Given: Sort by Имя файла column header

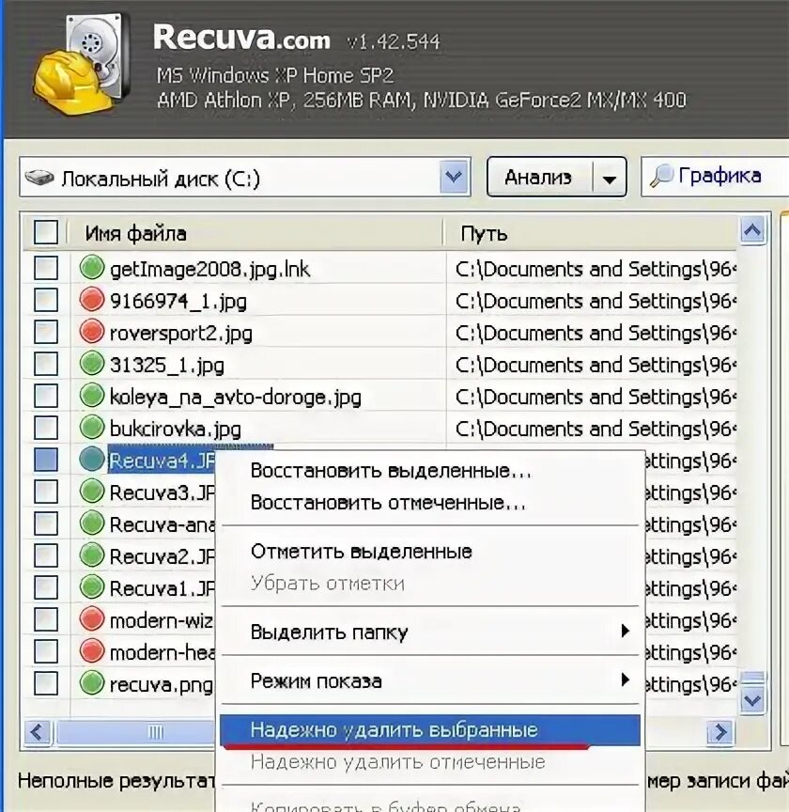Looking at the screenshot, I should [x=255, y=233].
